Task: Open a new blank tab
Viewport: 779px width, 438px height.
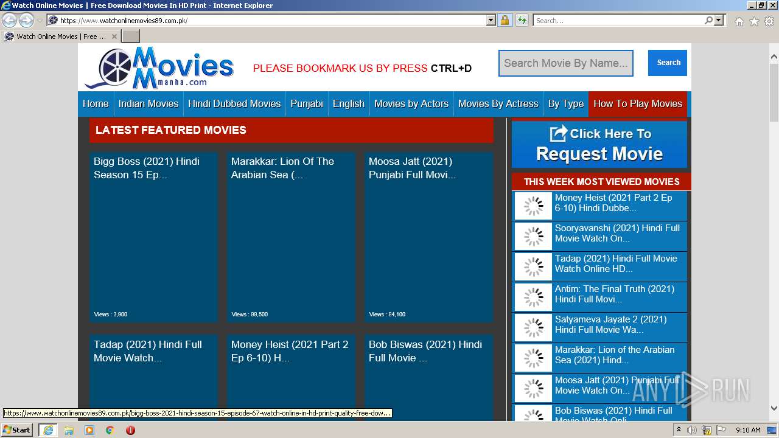Action: click(x=130, y=36)
